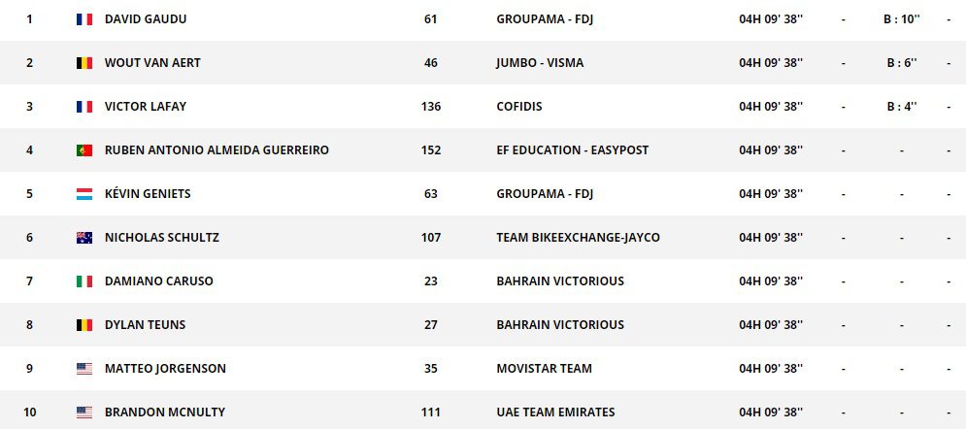Click the US flag next to Brandon McNulty

84,412
